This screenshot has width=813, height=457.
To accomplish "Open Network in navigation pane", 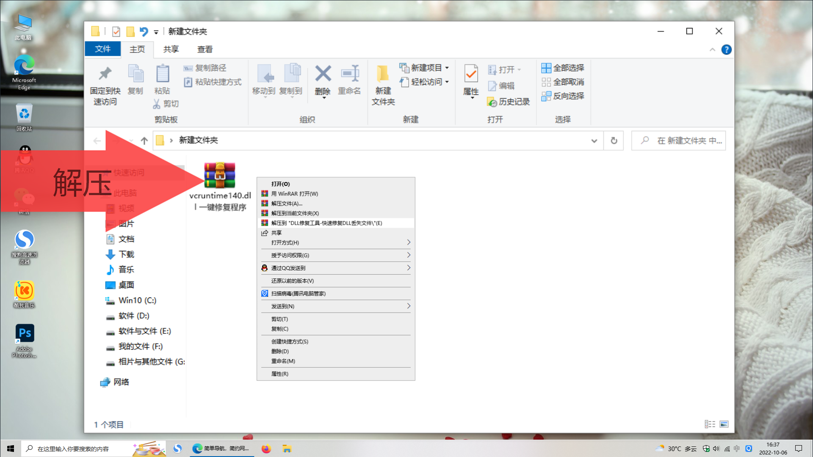I will click(x=115, y=382).
